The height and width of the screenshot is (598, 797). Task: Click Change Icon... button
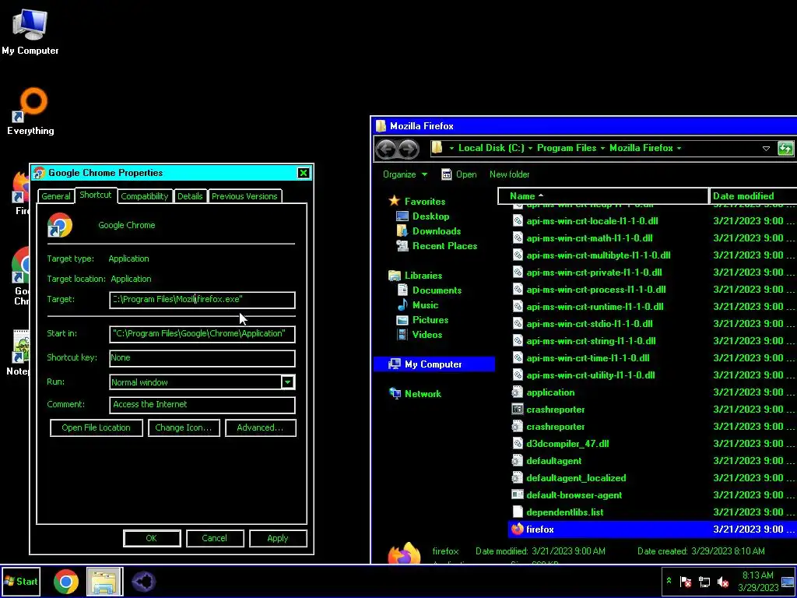184,427
